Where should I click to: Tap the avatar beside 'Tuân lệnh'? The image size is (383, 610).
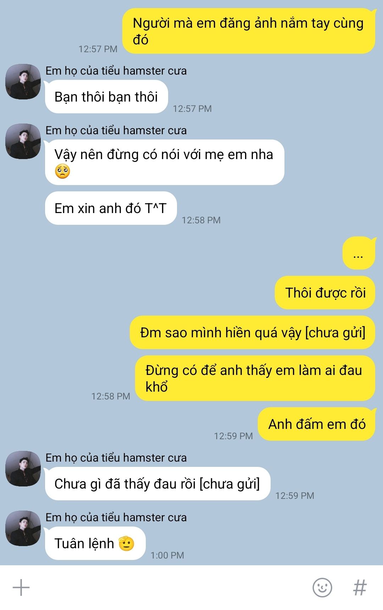(23, 528)
